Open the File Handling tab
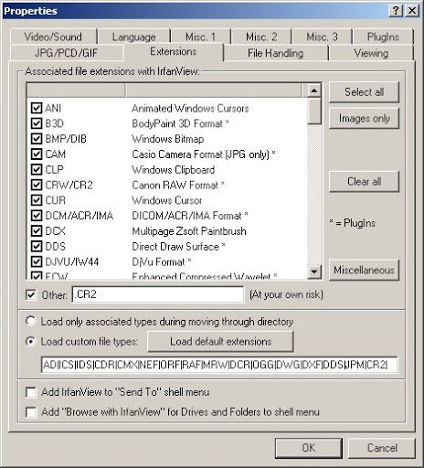 tap(275, 53)
